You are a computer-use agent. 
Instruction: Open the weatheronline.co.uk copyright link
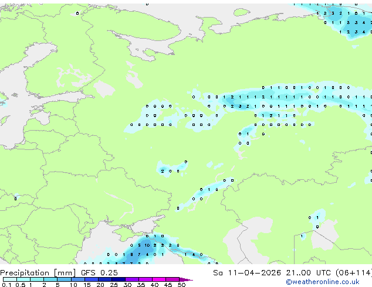pos(323,282)
